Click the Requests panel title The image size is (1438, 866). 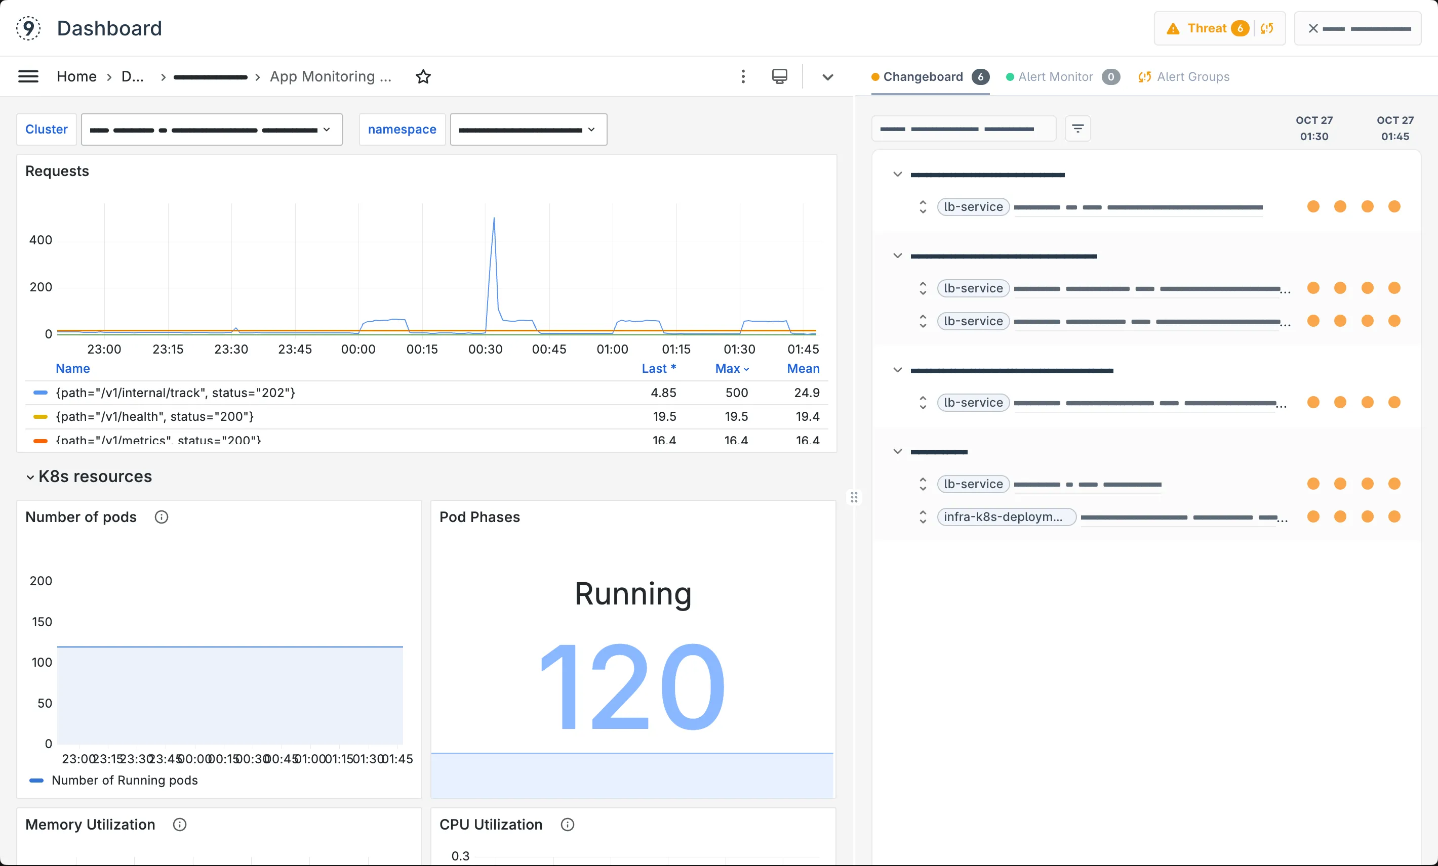click(x=57, y=171)
